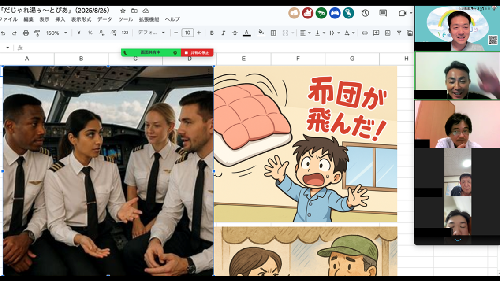
Task: Open the borders tool
Action: pos(273,33)
